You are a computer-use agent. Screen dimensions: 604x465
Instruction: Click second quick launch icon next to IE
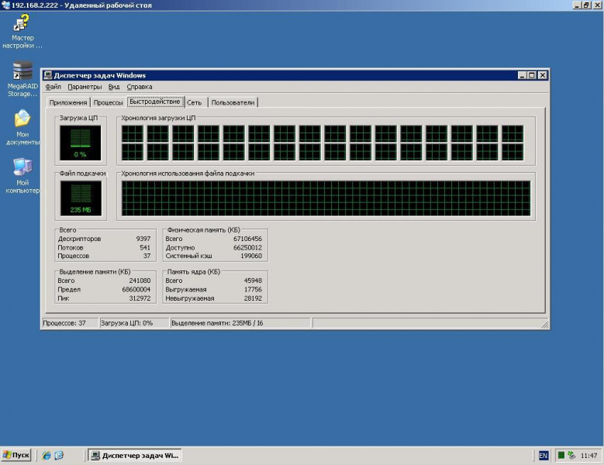(59, 456)
